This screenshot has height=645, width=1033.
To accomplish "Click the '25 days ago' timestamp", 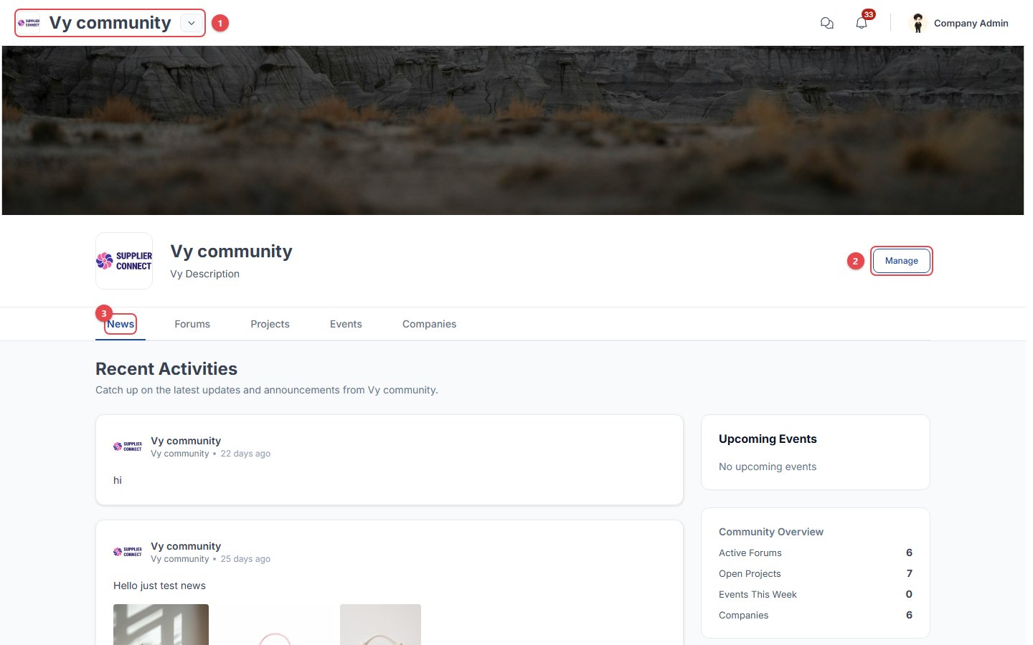I will [245, 559].
